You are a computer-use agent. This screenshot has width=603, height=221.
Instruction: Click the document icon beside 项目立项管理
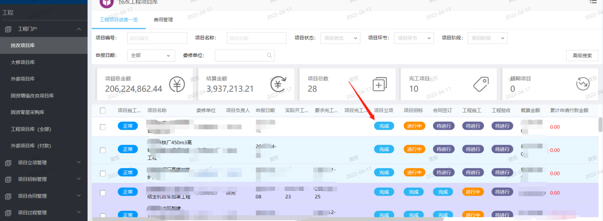click(8, 163)
